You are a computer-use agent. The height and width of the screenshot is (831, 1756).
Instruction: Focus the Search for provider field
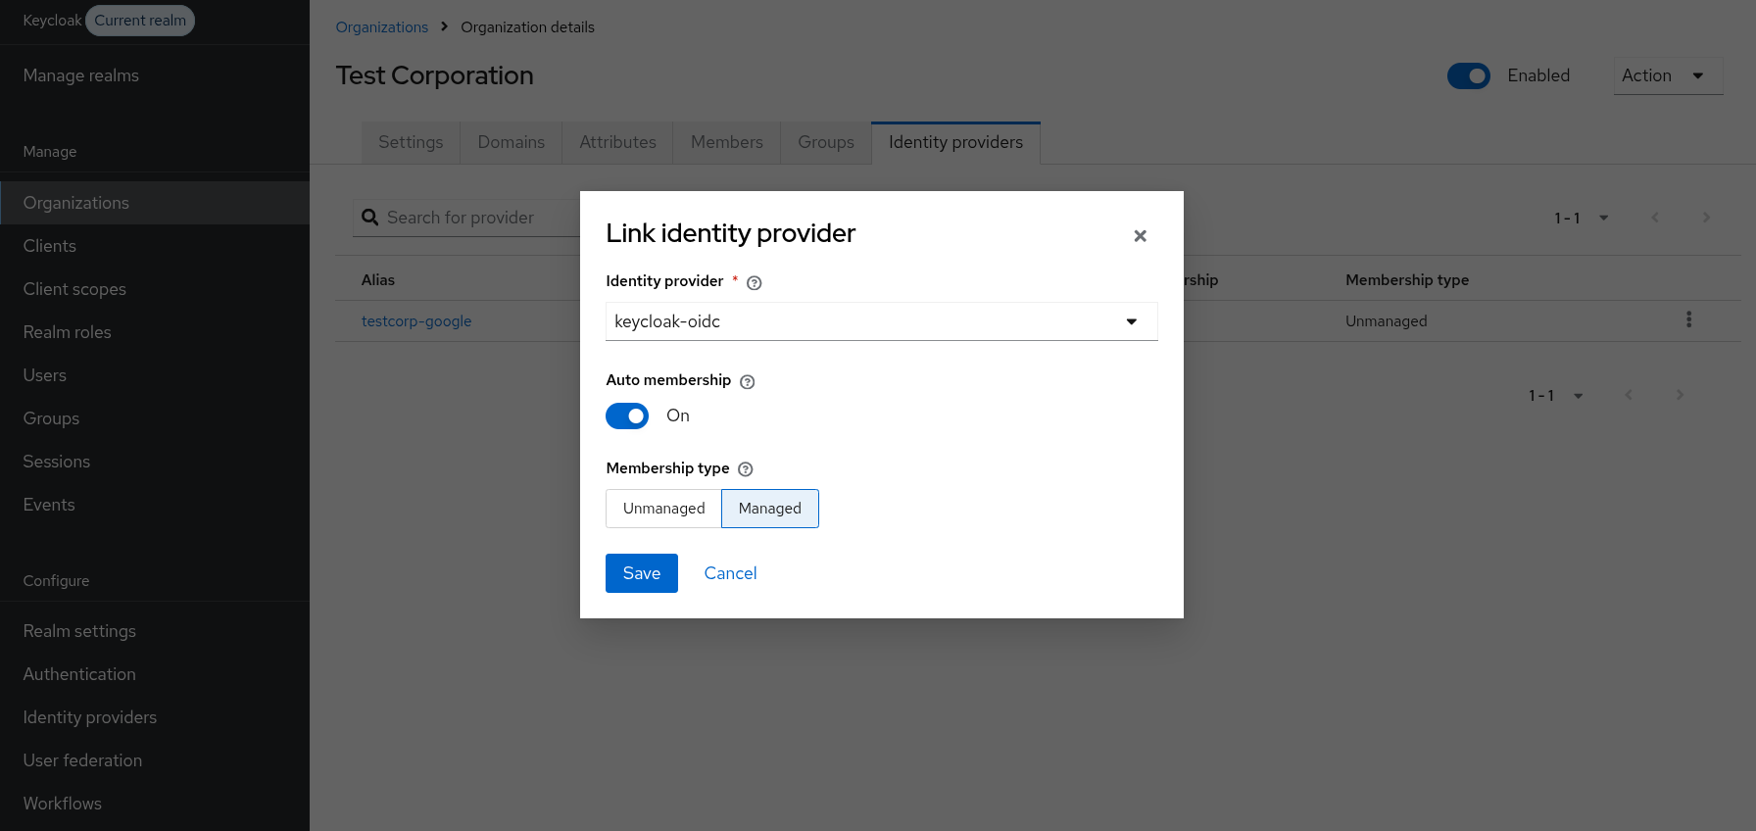[467, 218]
